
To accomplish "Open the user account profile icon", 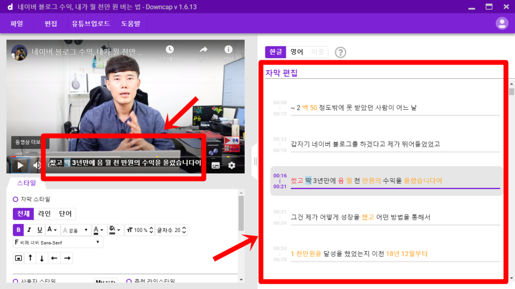I will 502,23.
